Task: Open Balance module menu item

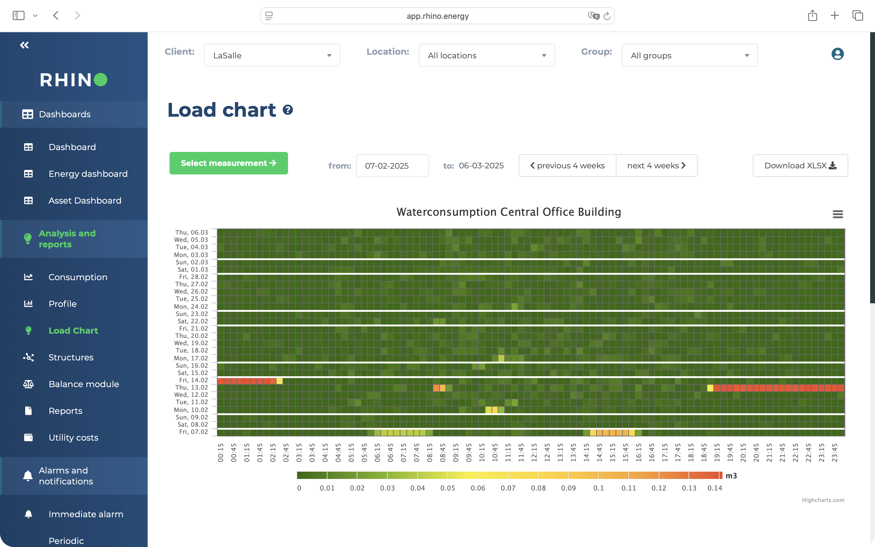Action: [x=74, y=384]
